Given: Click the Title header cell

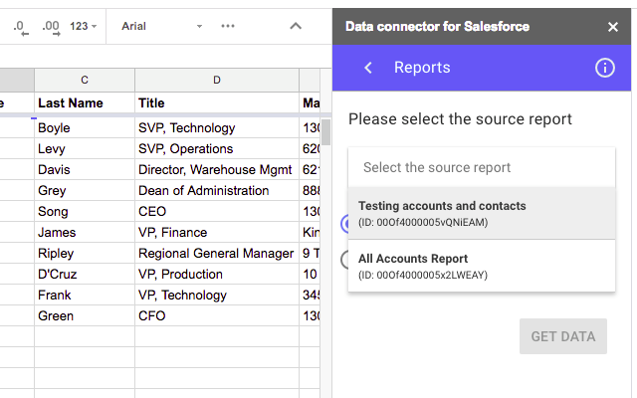Looking at the screenshot, I should pyautogui.click(x=217, y=103).
